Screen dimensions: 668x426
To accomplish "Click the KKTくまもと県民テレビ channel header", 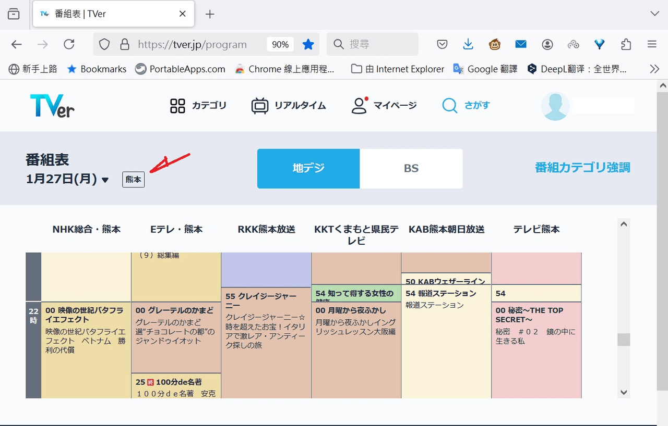I will coord(356,235).
